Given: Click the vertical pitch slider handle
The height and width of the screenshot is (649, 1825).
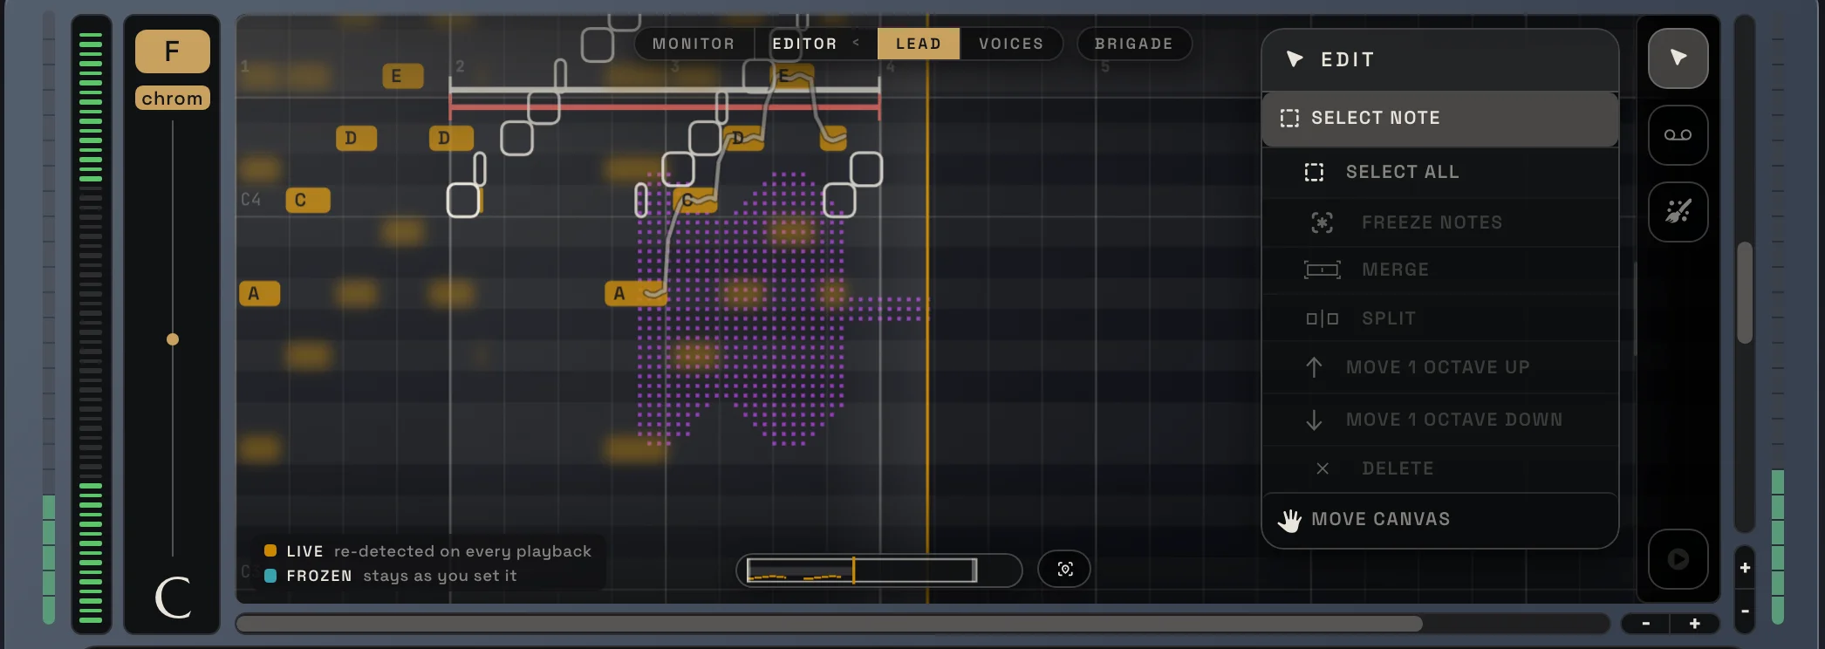Looking at the screenshot, I should [x=173, y=339].
